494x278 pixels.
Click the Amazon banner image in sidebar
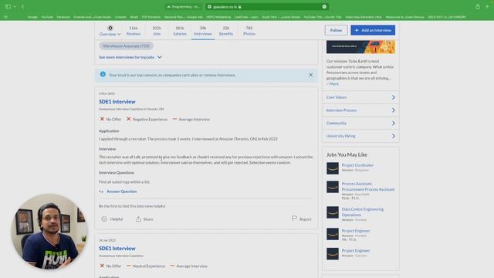(360, 47)
